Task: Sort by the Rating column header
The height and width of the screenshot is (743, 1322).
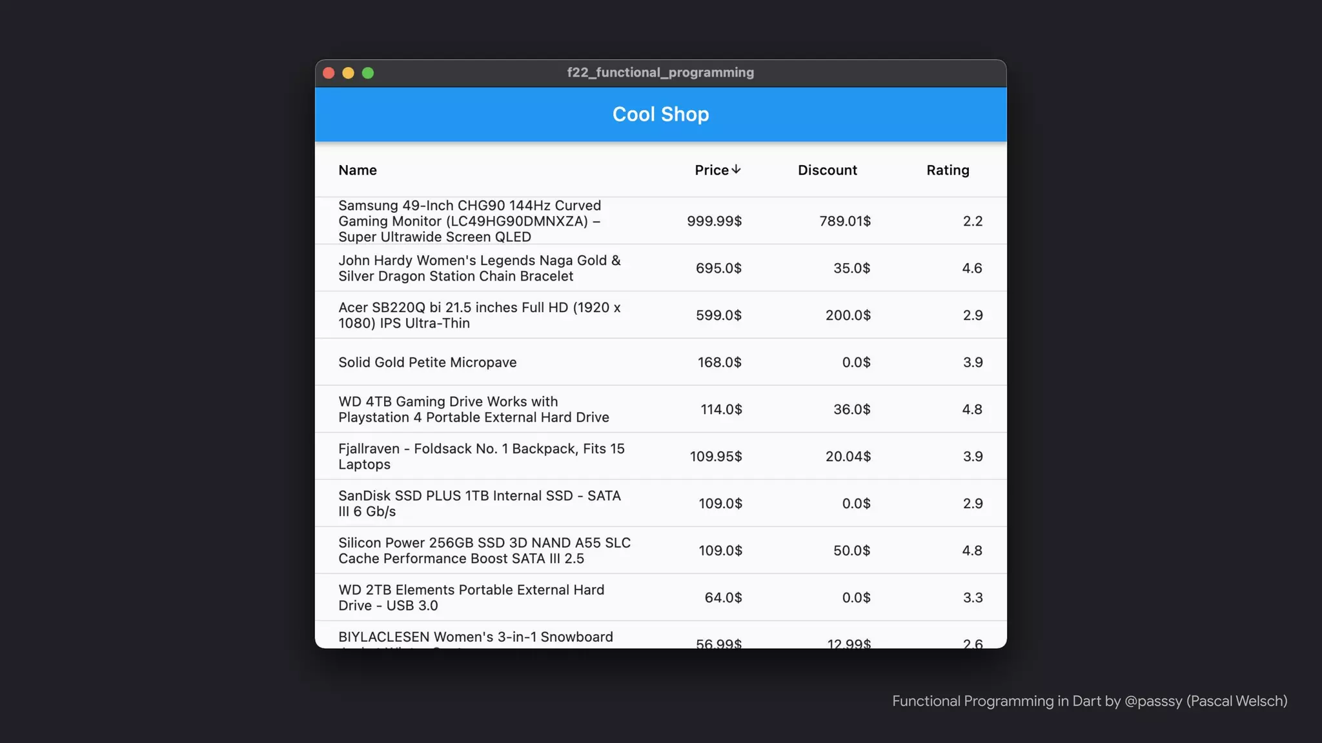Action: [948, 170]
